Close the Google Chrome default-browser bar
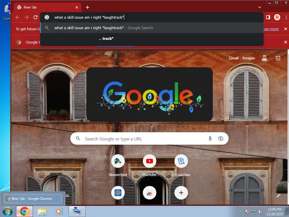The height and width of the screenshot is (217, 289). (x=286, y=42)
